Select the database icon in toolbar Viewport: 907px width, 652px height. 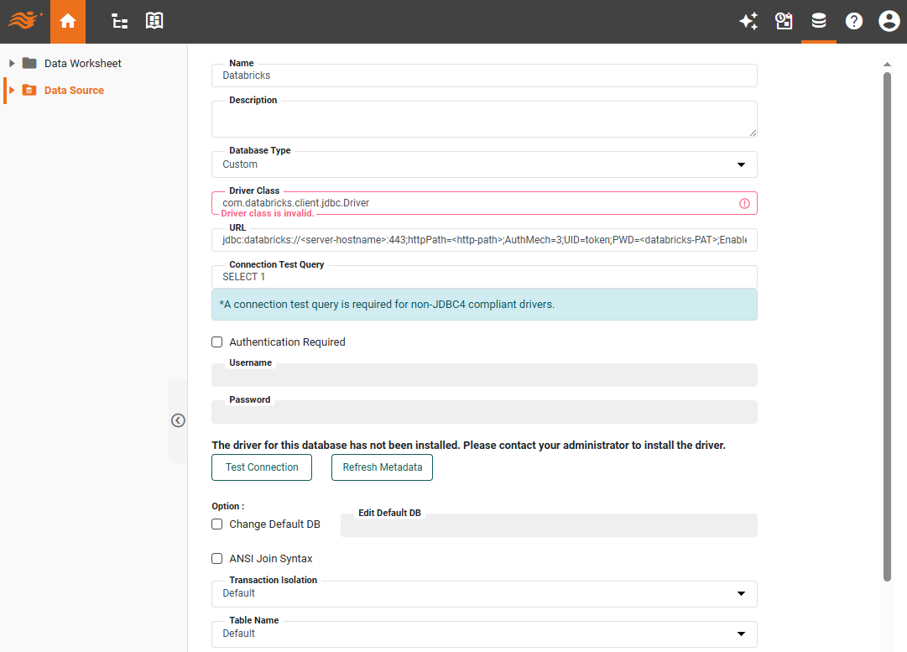[819, 21]
